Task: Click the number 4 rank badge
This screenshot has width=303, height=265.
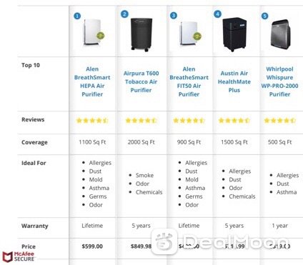Action: click(217, 14)
